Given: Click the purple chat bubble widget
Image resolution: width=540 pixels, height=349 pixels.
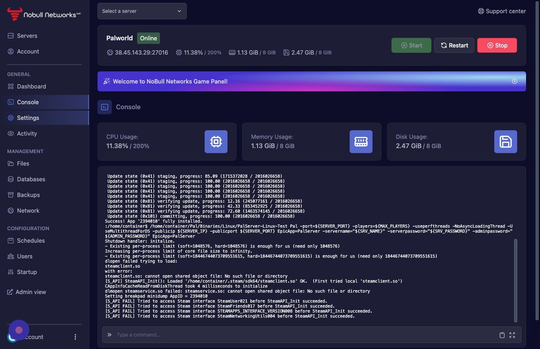Looking at the screenshot, I should (x=19, y=330).
